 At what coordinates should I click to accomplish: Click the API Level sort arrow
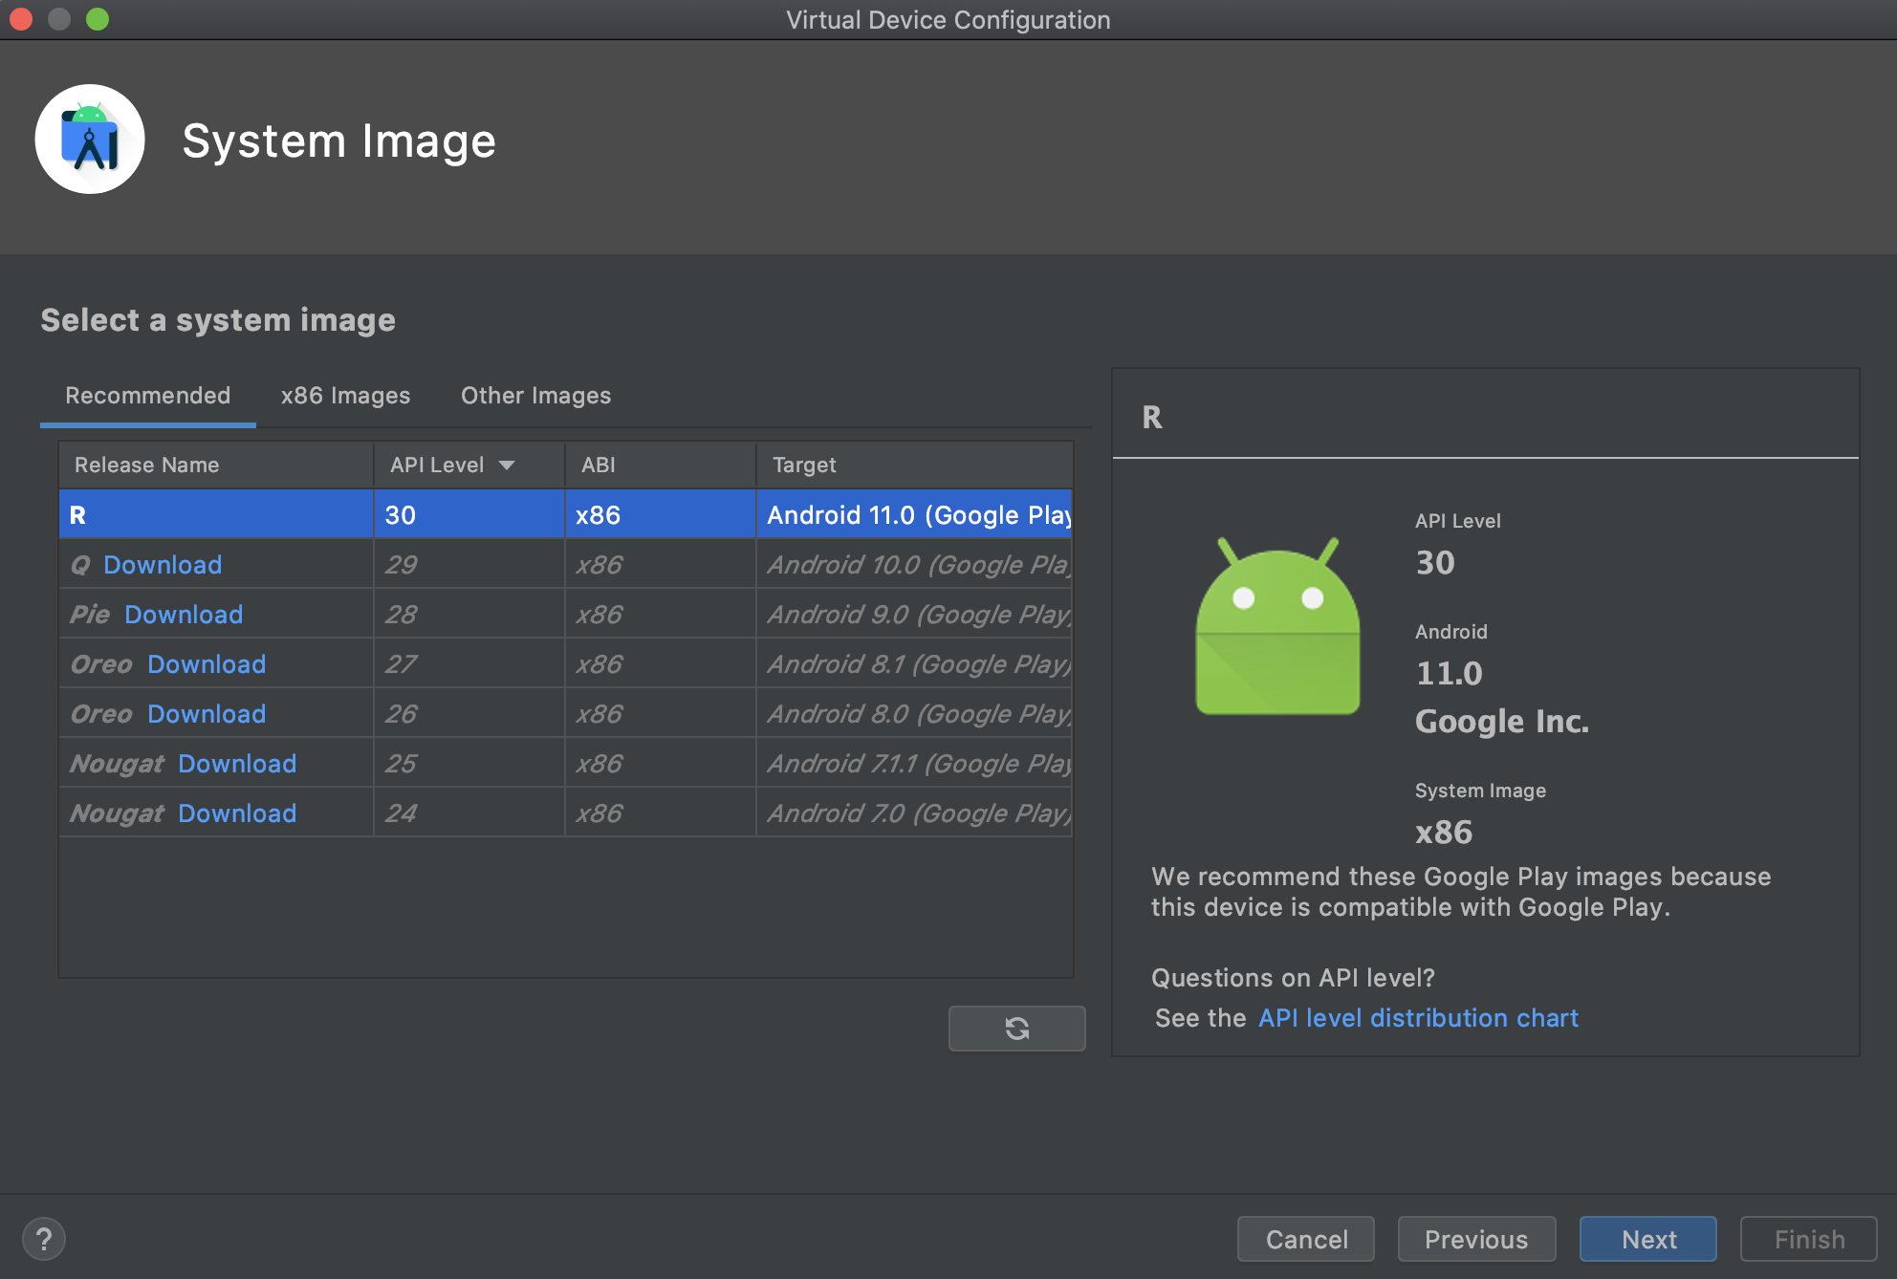click(x=507, y=466)
